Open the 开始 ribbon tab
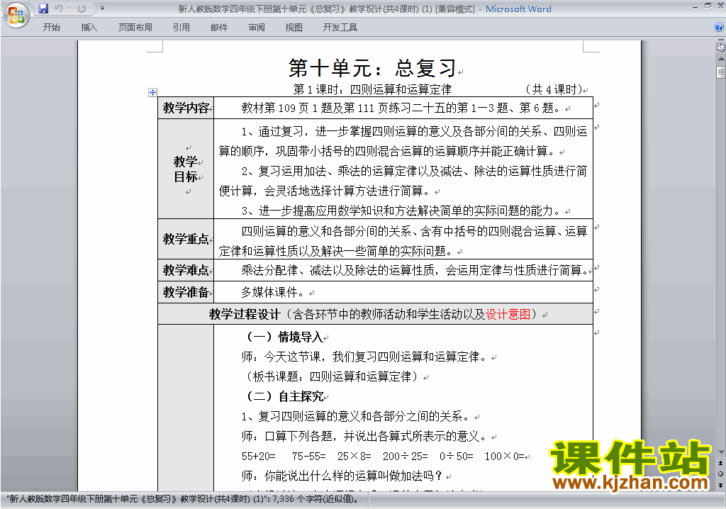Viewport: 726px width, 509px height. click(51, 28)
